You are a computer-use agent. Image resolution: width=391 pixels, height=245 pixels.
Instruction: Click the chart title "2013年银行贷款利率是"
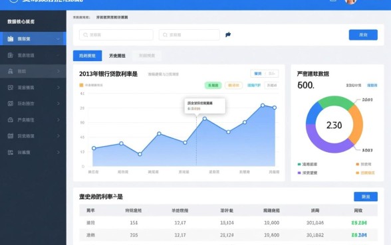click(x=108, y=74)
